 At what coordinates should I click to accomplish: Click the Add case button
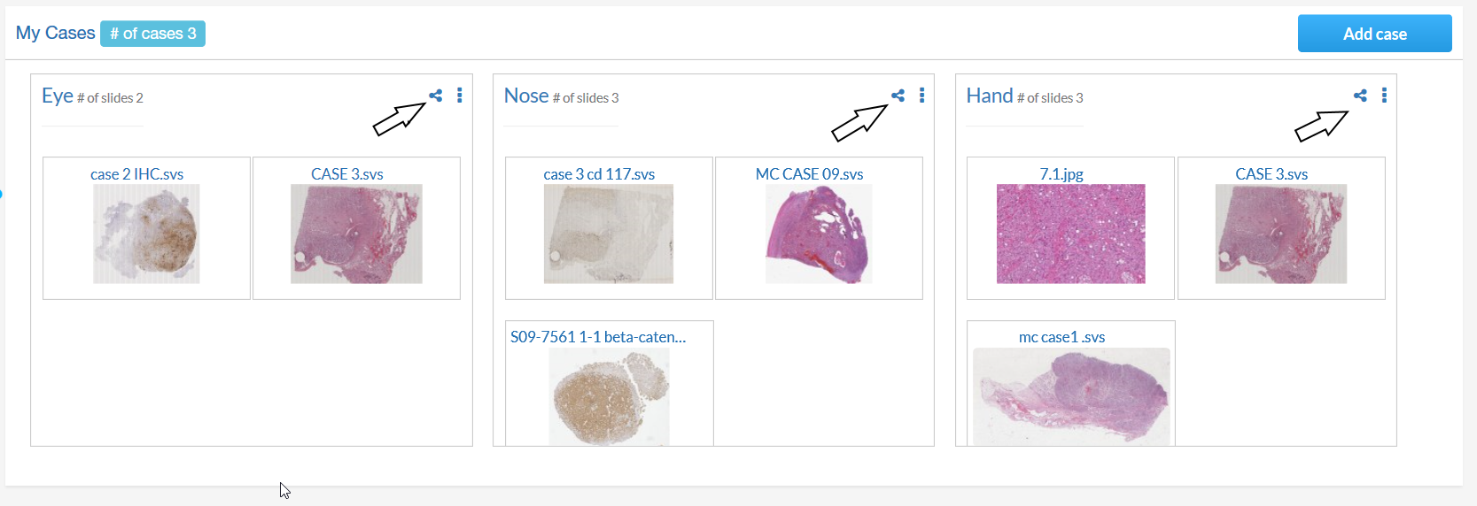tap(1374, 34)
